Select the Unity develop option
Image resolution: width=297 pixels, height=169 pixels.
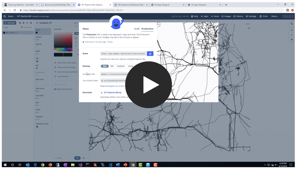[x=130, y=66]
